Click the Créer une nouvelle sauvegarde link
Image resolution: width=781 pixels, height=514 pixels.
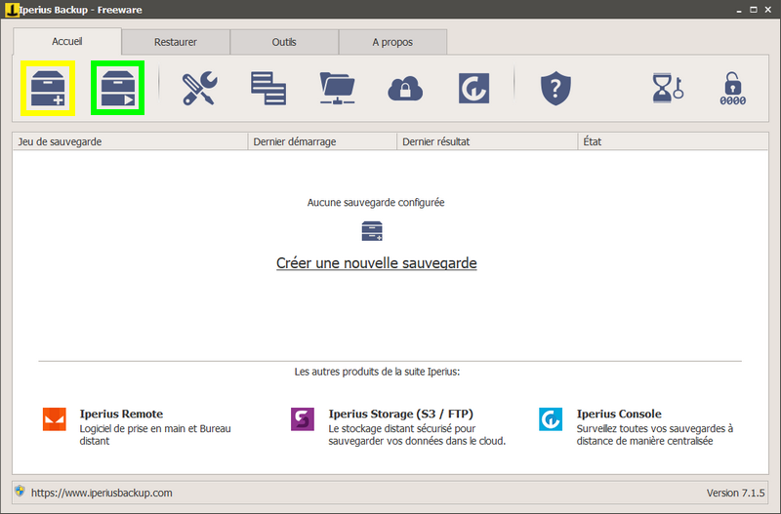[x=377, y=263]
